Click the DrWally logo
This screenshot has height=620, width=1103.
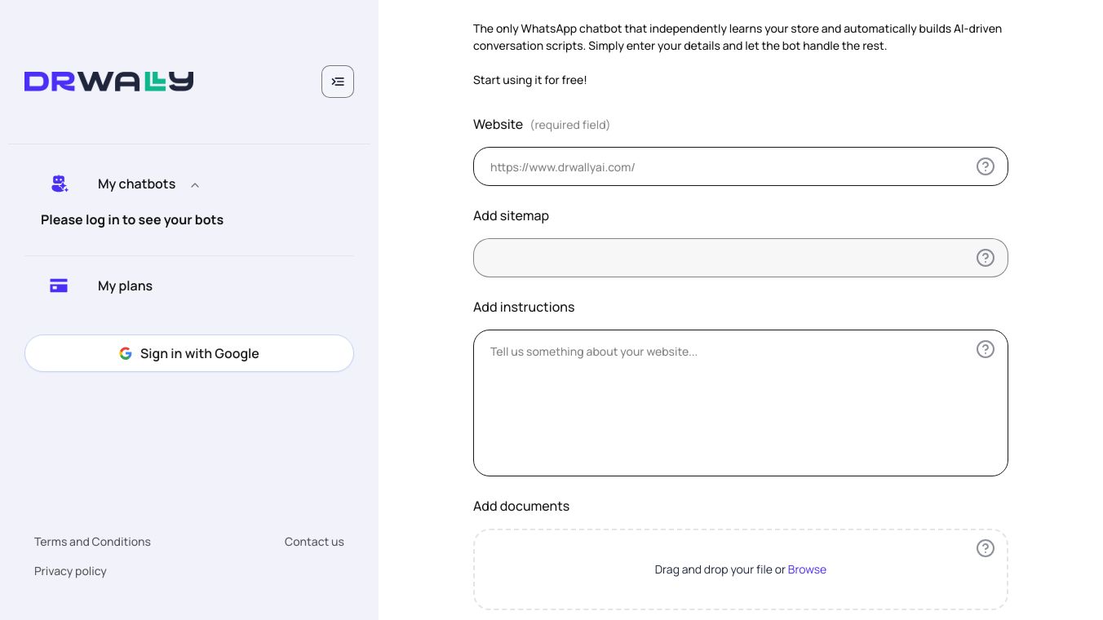109,81
